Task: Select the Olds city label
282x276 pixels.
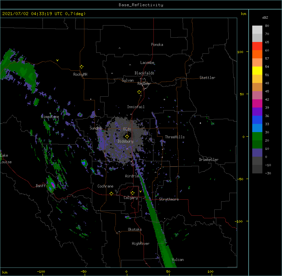Action: click(x=127, y=129)
